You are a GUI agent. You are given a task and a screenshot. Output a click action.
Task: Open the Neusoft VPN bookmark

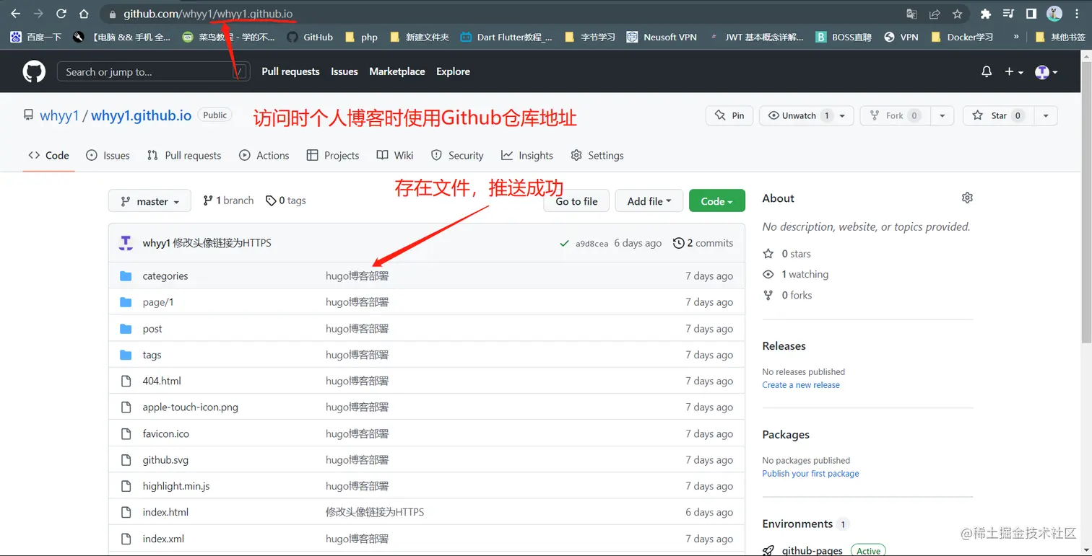[x=662, y=37]
